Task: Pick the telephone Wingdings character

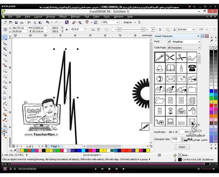Action: (192, 68)
